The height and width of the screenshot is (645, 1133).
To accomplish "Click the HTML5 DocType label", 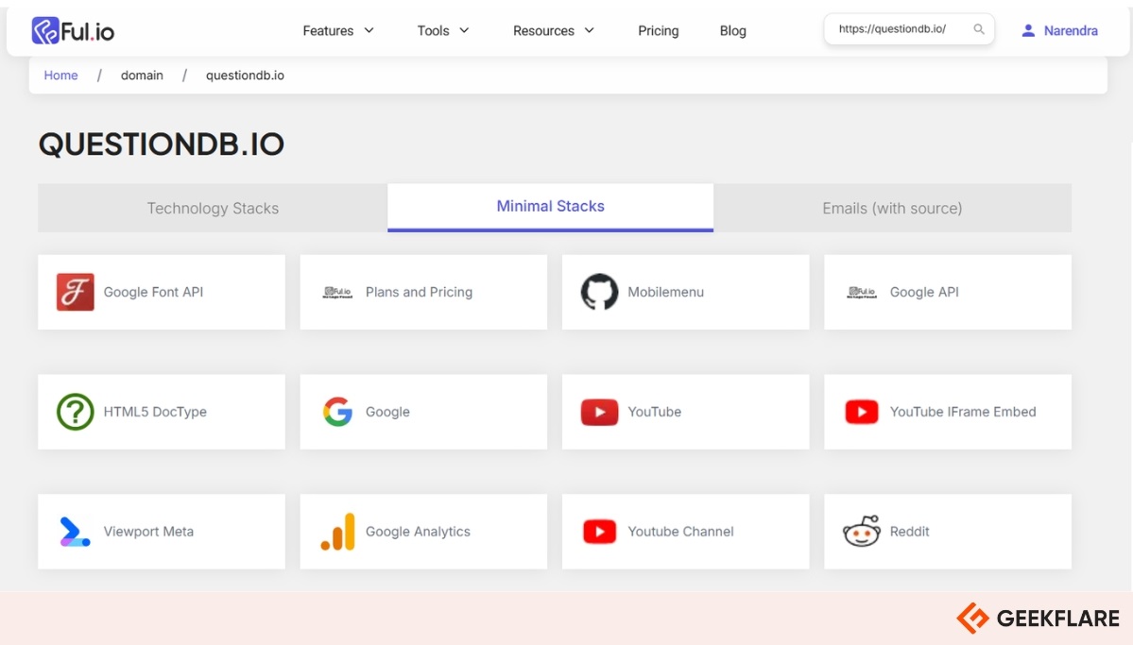I will (x=155, y=412).
